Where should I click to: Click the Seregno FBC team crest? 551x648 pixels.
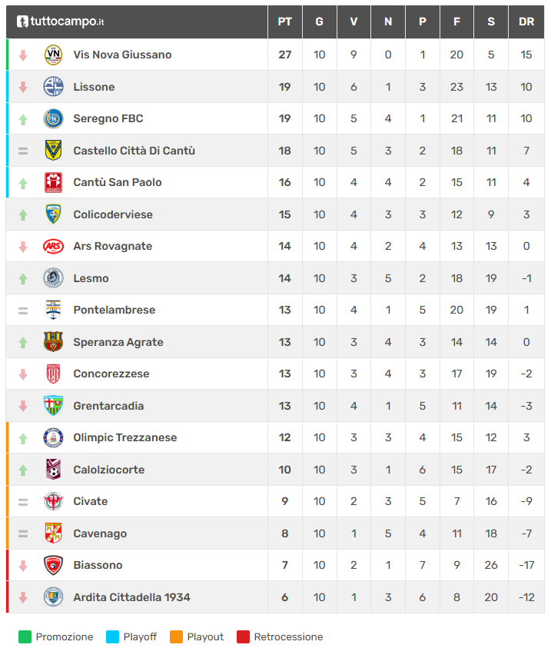pos(53,118)
